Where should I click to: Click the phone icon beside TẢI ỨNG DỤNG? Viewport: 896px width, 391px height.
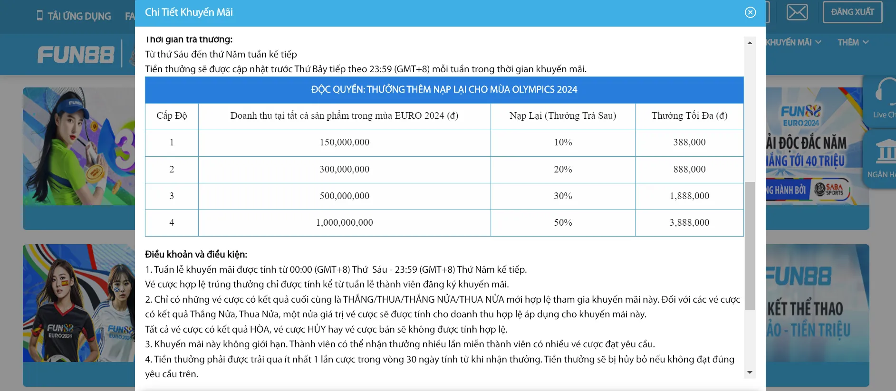[x=40, y=16]
